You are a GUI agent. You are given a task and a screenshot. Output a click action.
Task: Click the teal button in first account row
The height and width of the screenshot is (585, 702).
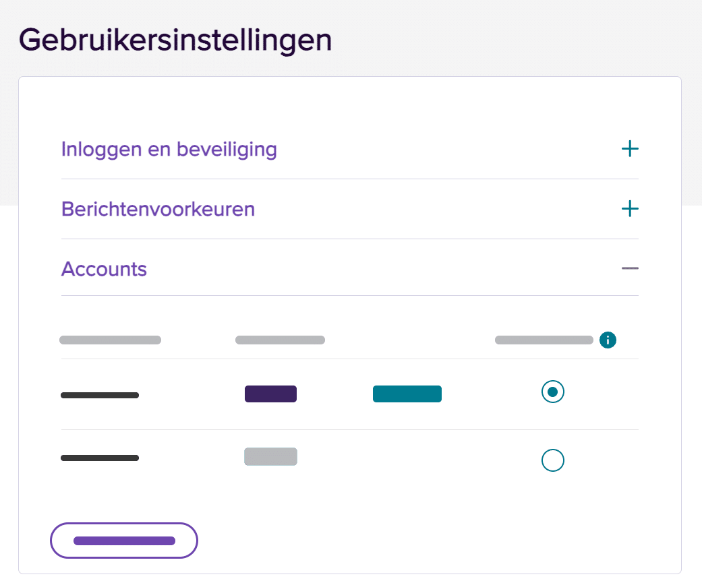(407, 394)
